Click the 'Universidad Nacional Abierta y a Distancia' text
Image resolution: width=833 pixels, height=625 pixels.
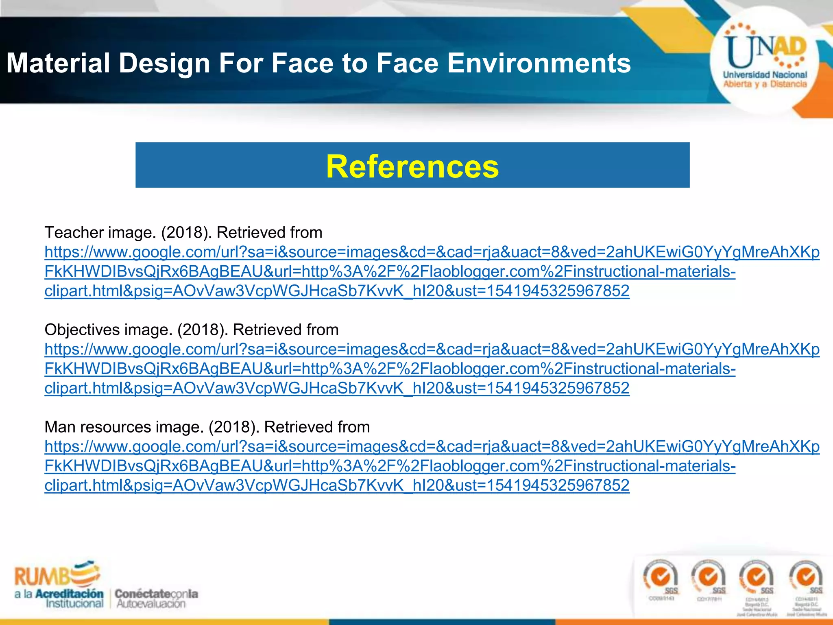765,79
